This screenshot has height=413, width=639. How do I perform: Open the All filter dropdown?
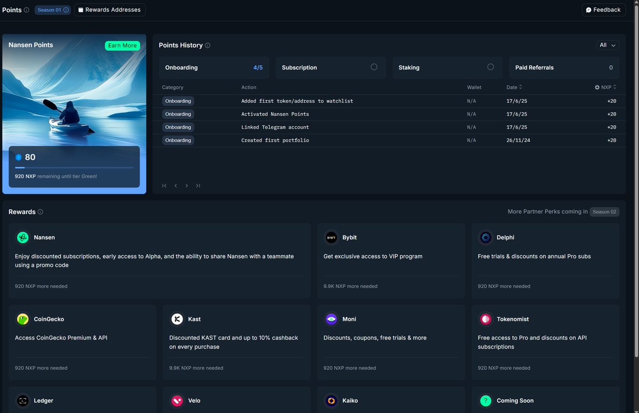coord(608,45)
